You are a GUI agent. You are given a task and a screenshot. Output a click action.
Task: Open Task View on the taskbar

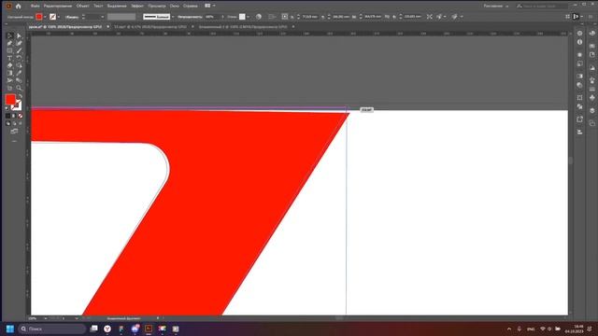pyautogui.click(x=93, y=329)
